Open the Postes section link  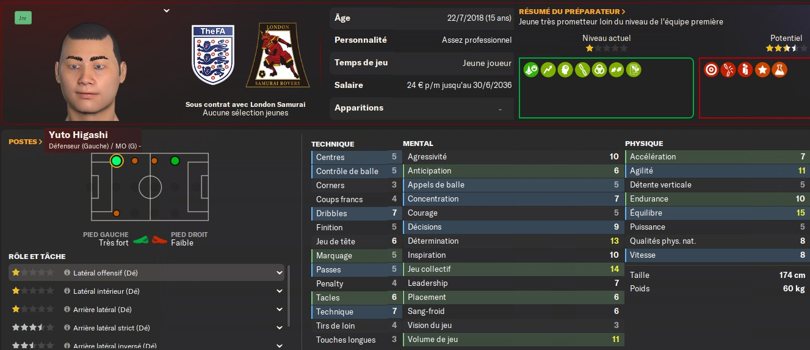point(26,142)
